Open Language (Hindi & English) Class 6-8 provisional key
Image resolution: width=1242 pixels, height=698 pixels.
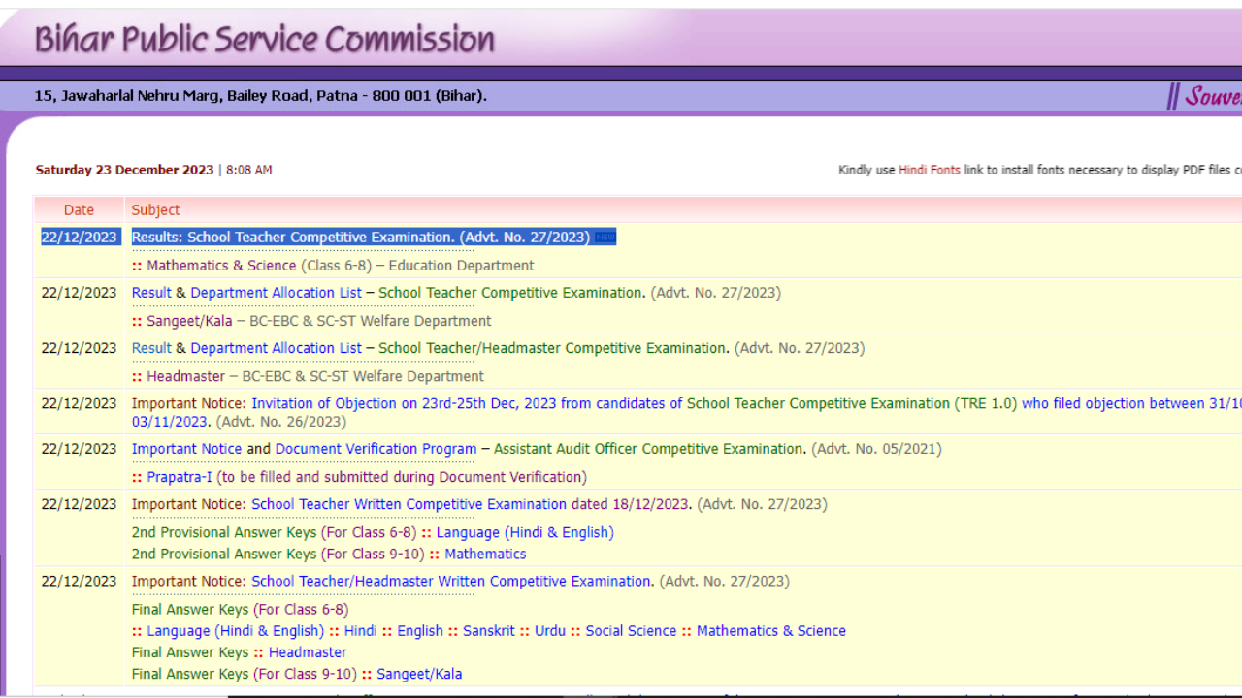click(x=525, y=532)
